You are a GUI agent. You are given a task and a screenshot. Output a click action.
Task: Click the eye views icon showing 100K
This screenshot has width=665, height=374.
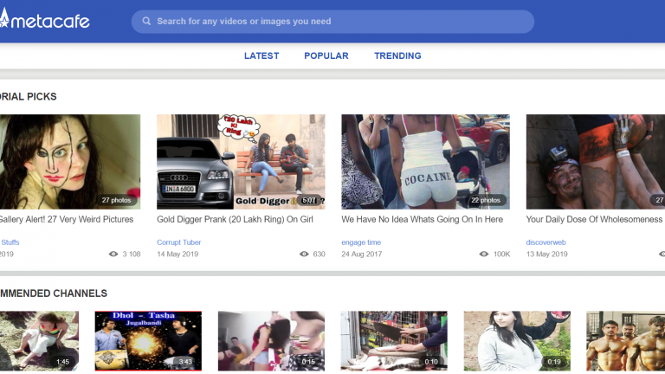483,255
